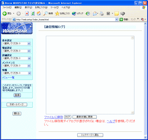
Task: Click the History icon in toolbar
Action: [x=88, y=14]
